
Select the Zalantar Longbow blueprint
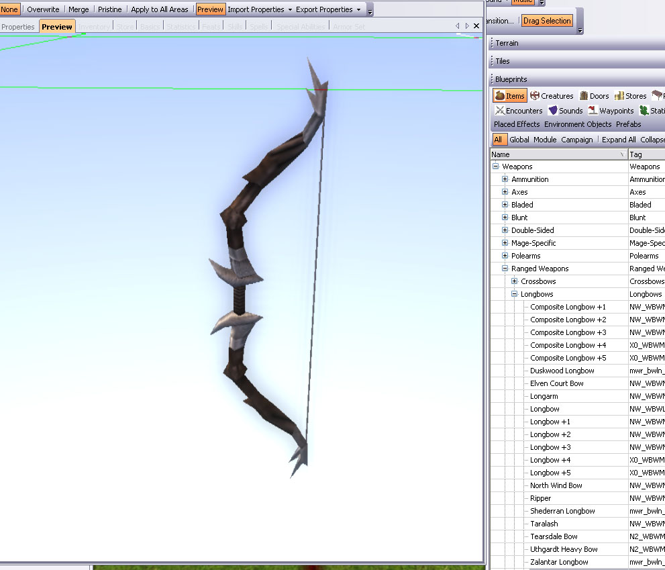(559, 561)
